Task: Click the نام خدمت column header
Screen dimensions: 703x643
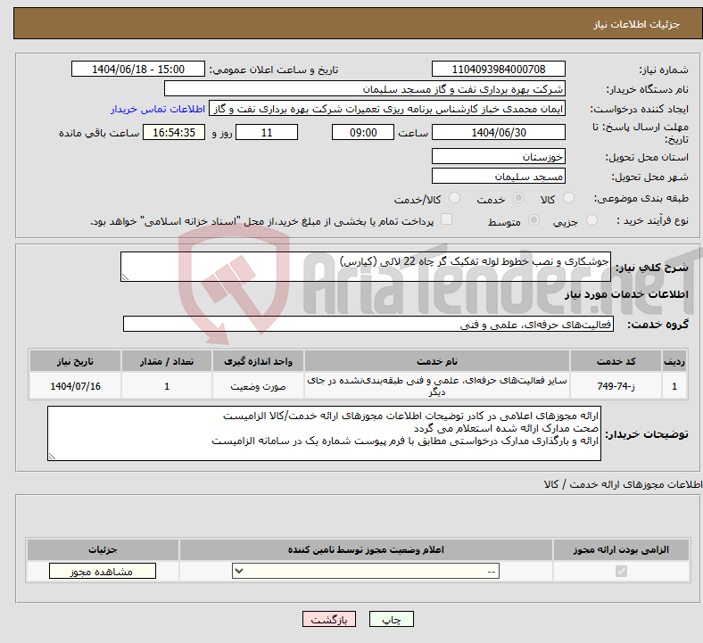Action: [436, 361]
